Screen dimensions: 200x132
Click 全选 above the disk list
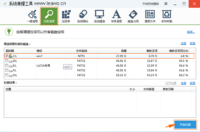tap(183, 43)
